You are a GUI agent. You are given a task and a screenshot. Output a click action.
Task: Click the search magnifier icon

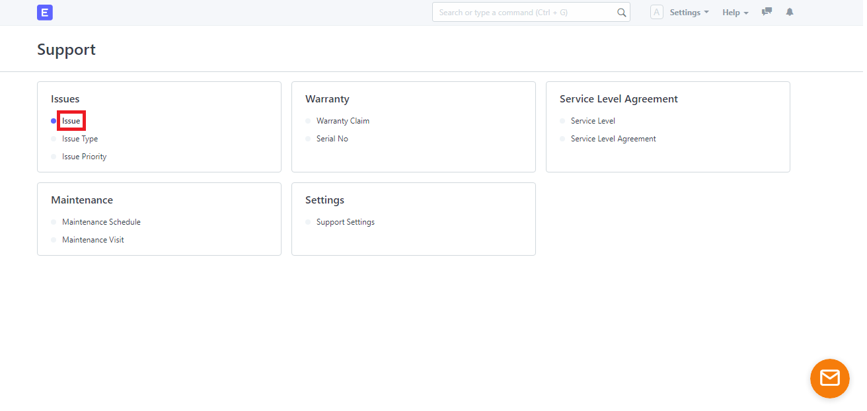point(621,13)
